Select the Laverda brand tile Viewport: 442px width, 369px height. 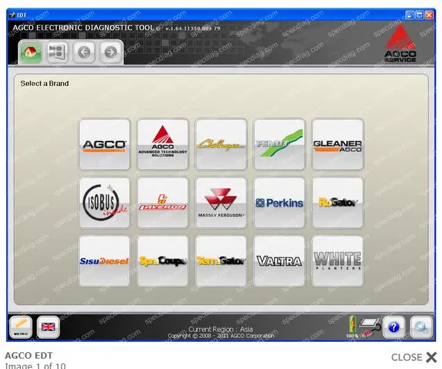point(162,203)
